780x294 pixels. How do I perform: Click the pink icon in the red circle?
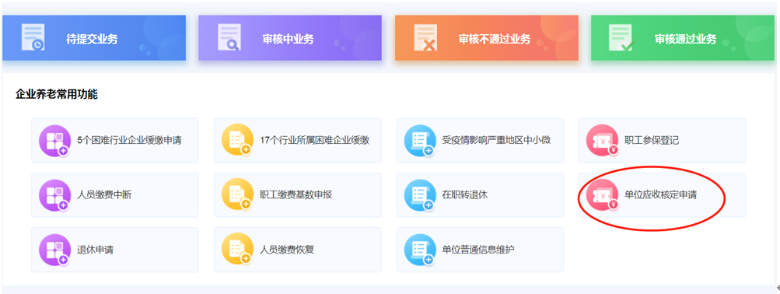(602, 195)
